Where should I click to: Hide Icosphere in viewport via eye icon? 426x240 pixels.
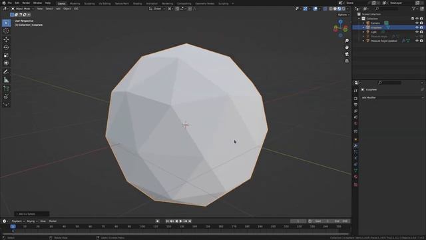coord(417,27)
